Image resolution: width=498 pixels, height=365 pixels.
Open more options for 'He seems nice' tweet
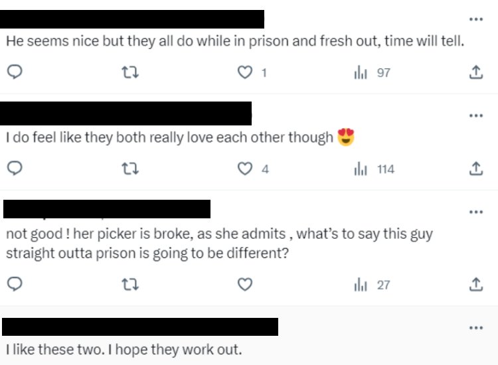pos(476,19)
